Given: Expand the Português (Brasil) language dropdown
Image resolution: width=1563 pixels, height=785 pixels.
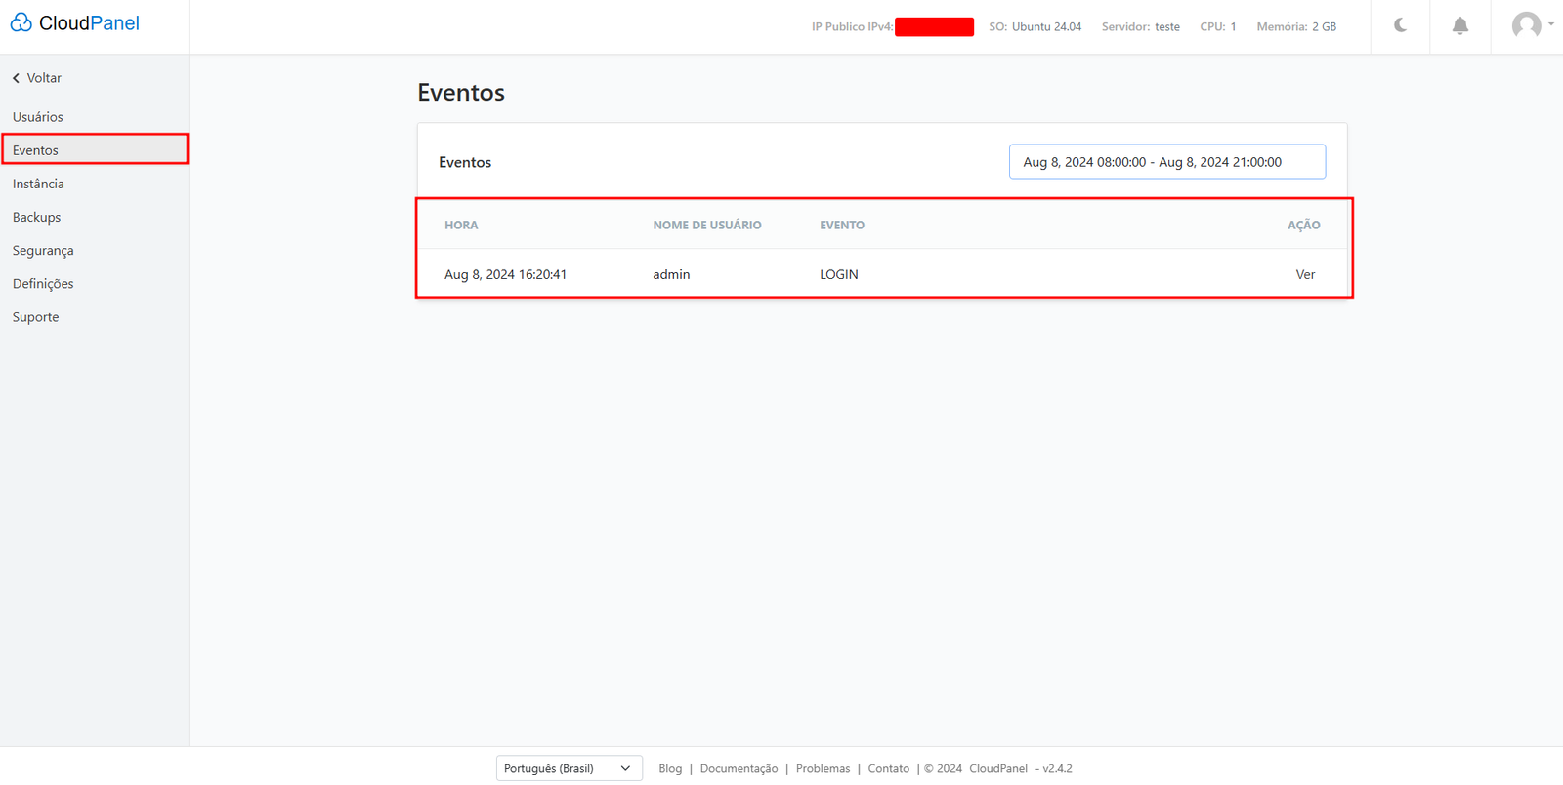Looking at the screenshot, I should click(x=569, y=768).
